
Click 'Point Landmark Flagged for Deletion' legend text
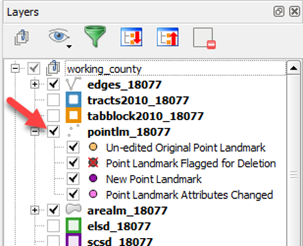point(191,164)
